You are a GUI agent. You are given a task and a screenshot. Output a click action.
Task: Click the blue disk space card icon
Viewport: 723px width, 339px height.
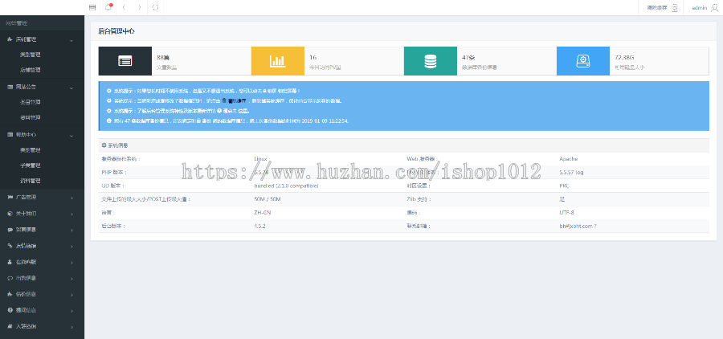583,61
